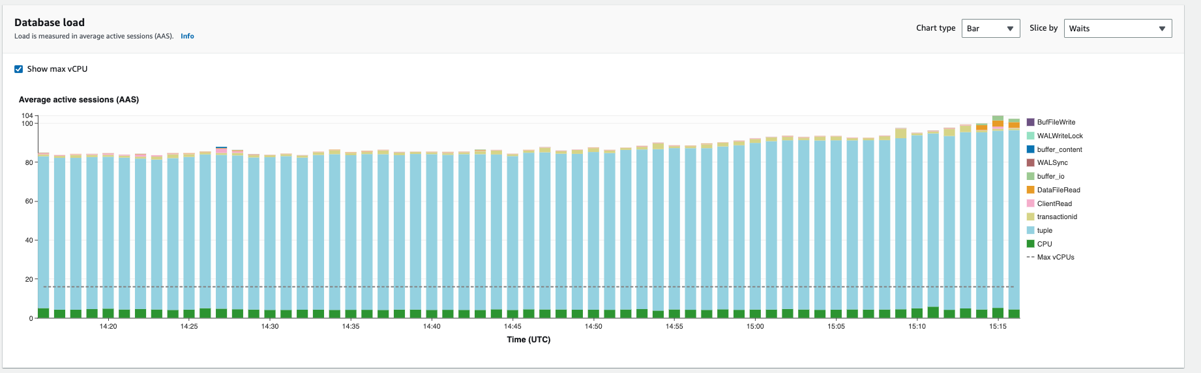This screenshot has width=1201, height=373.
Task: Click the Slice by label
Action: click(x=1043, y=28)
